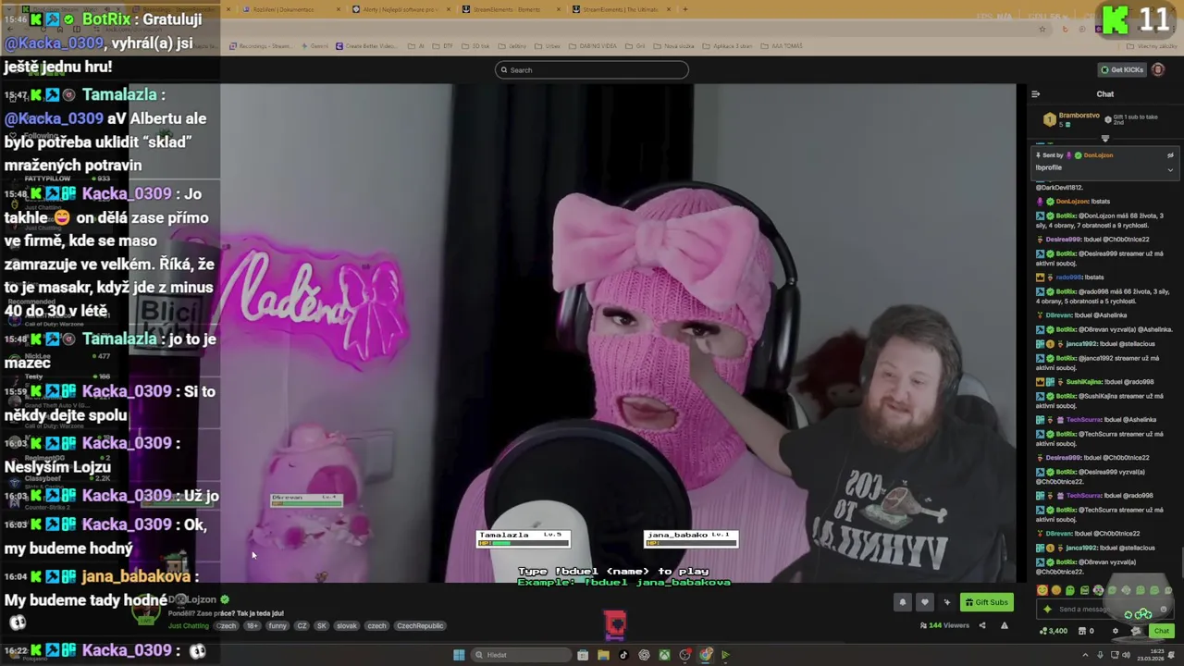1184x666 pixels.
Task: Insert the green ghost emote
Action: pyautogui.click(x=1070, y=590)
